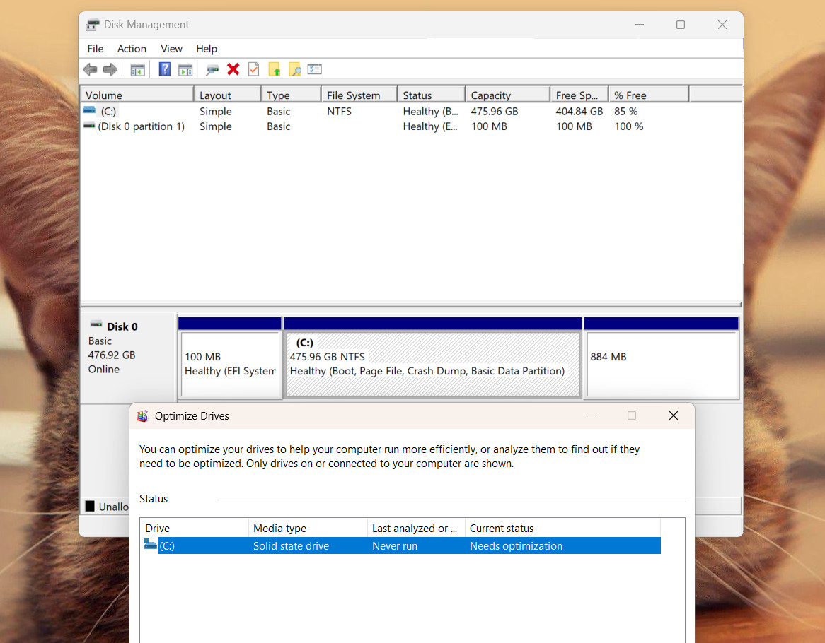Open the View menu
The height and width of the screenshot is (643, 825).
171,49
